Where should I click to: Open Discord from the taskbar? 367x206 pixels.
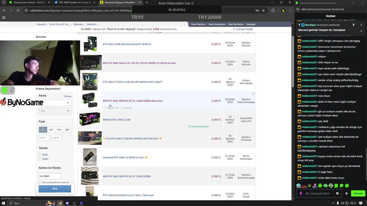[x=67, y=203]
